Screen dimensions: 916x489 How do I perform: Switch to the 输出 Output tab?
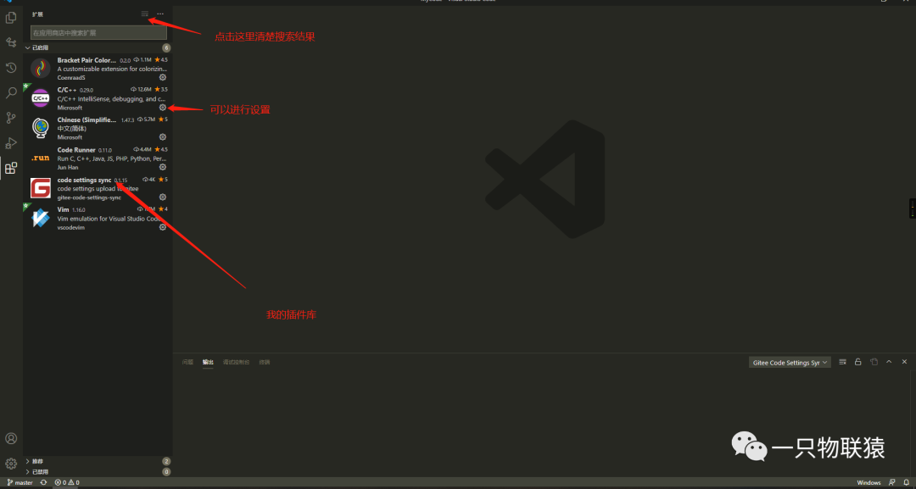pyautogui.click(x=208, y=363)
